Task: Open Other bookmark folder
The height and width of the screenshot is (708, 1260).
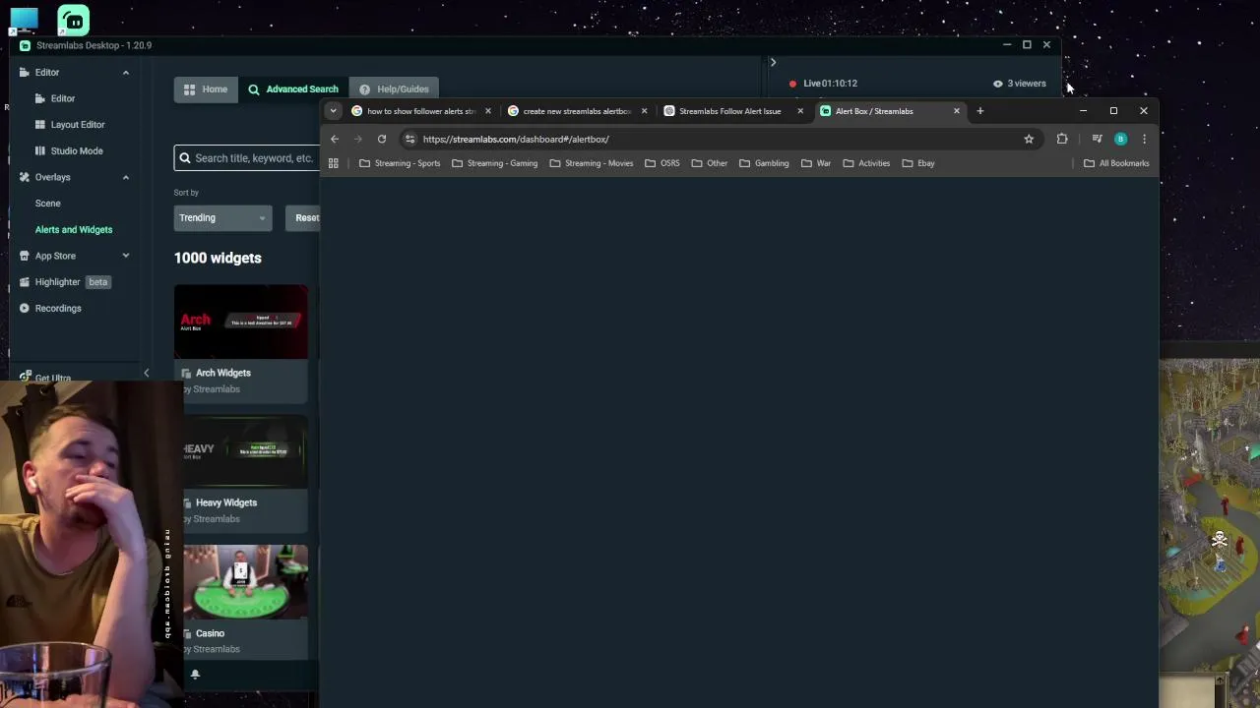Action: (710, 163)
